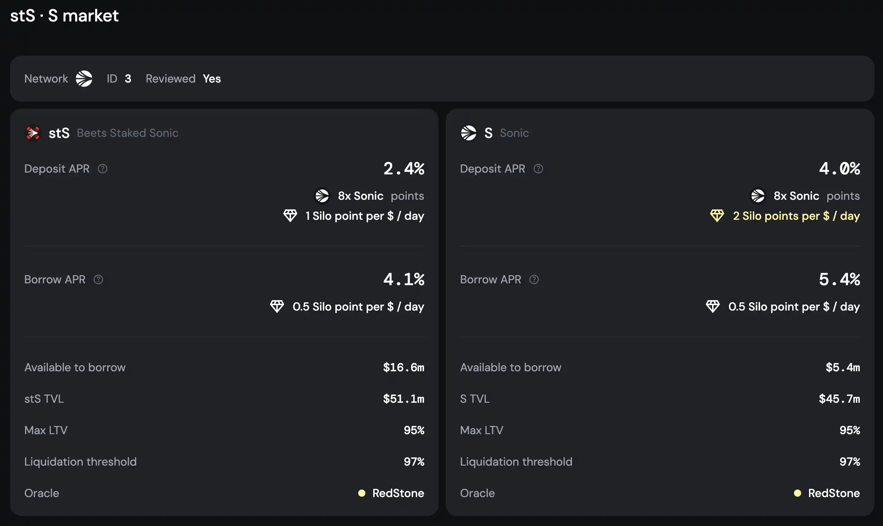Click Sonic icon by S 8x Sonic points
This screenshot has height=526, width=883.
(x=758, y=196)
